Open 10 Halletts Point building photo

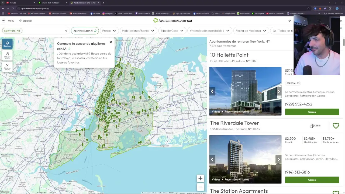click(245, 91)
